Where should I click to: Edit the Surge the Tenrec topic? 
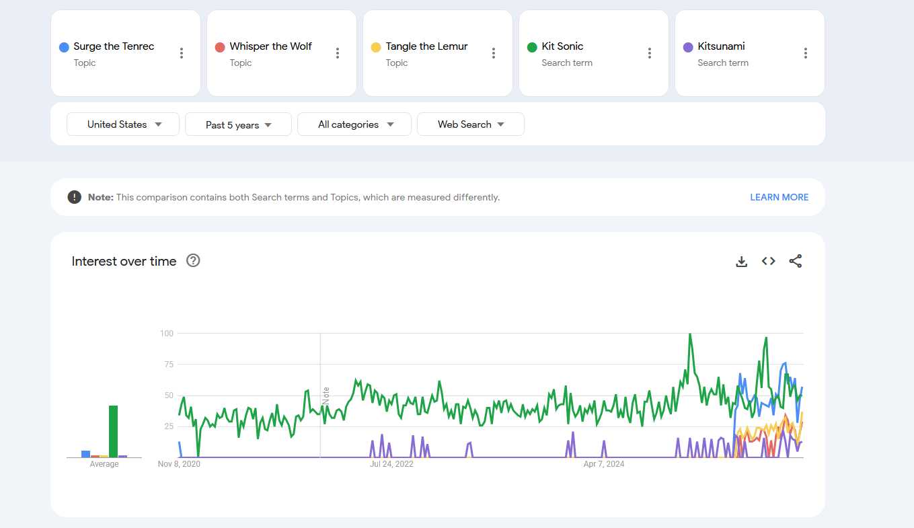point(114,46)
